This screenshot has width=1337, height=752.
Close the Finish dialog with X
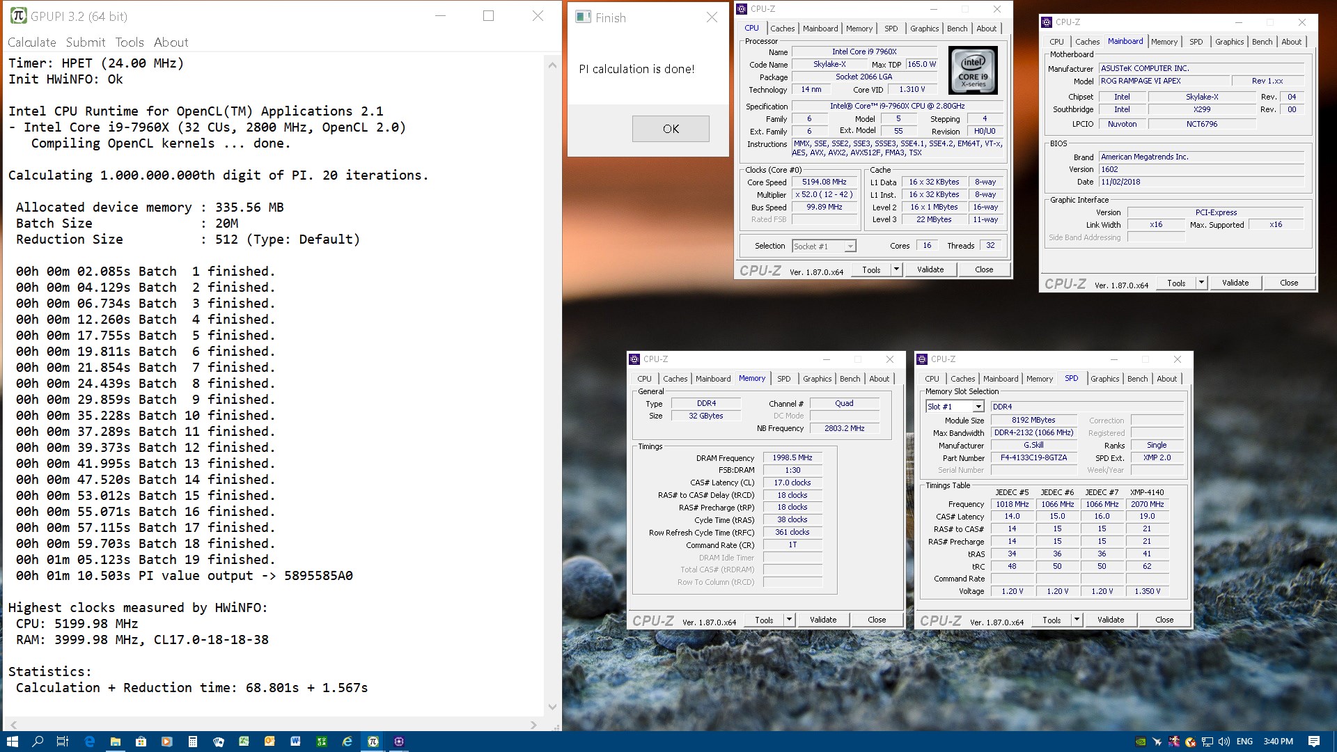(712, 17)
